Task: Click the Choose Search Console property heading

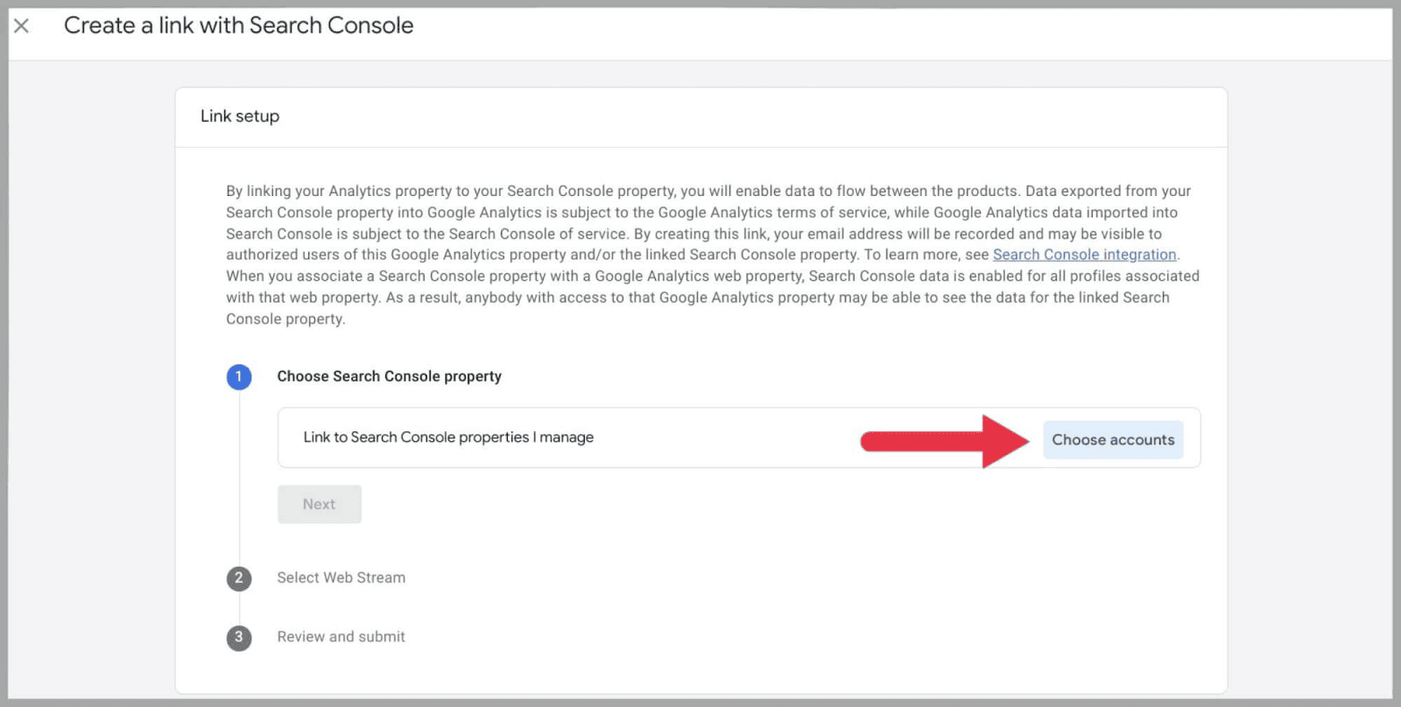Action: coord(389,376)
